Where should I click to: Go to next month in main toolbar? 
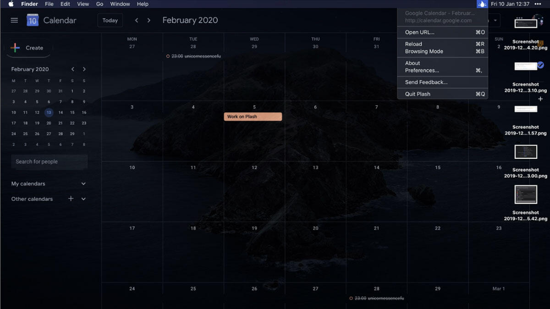coord(149,20)
